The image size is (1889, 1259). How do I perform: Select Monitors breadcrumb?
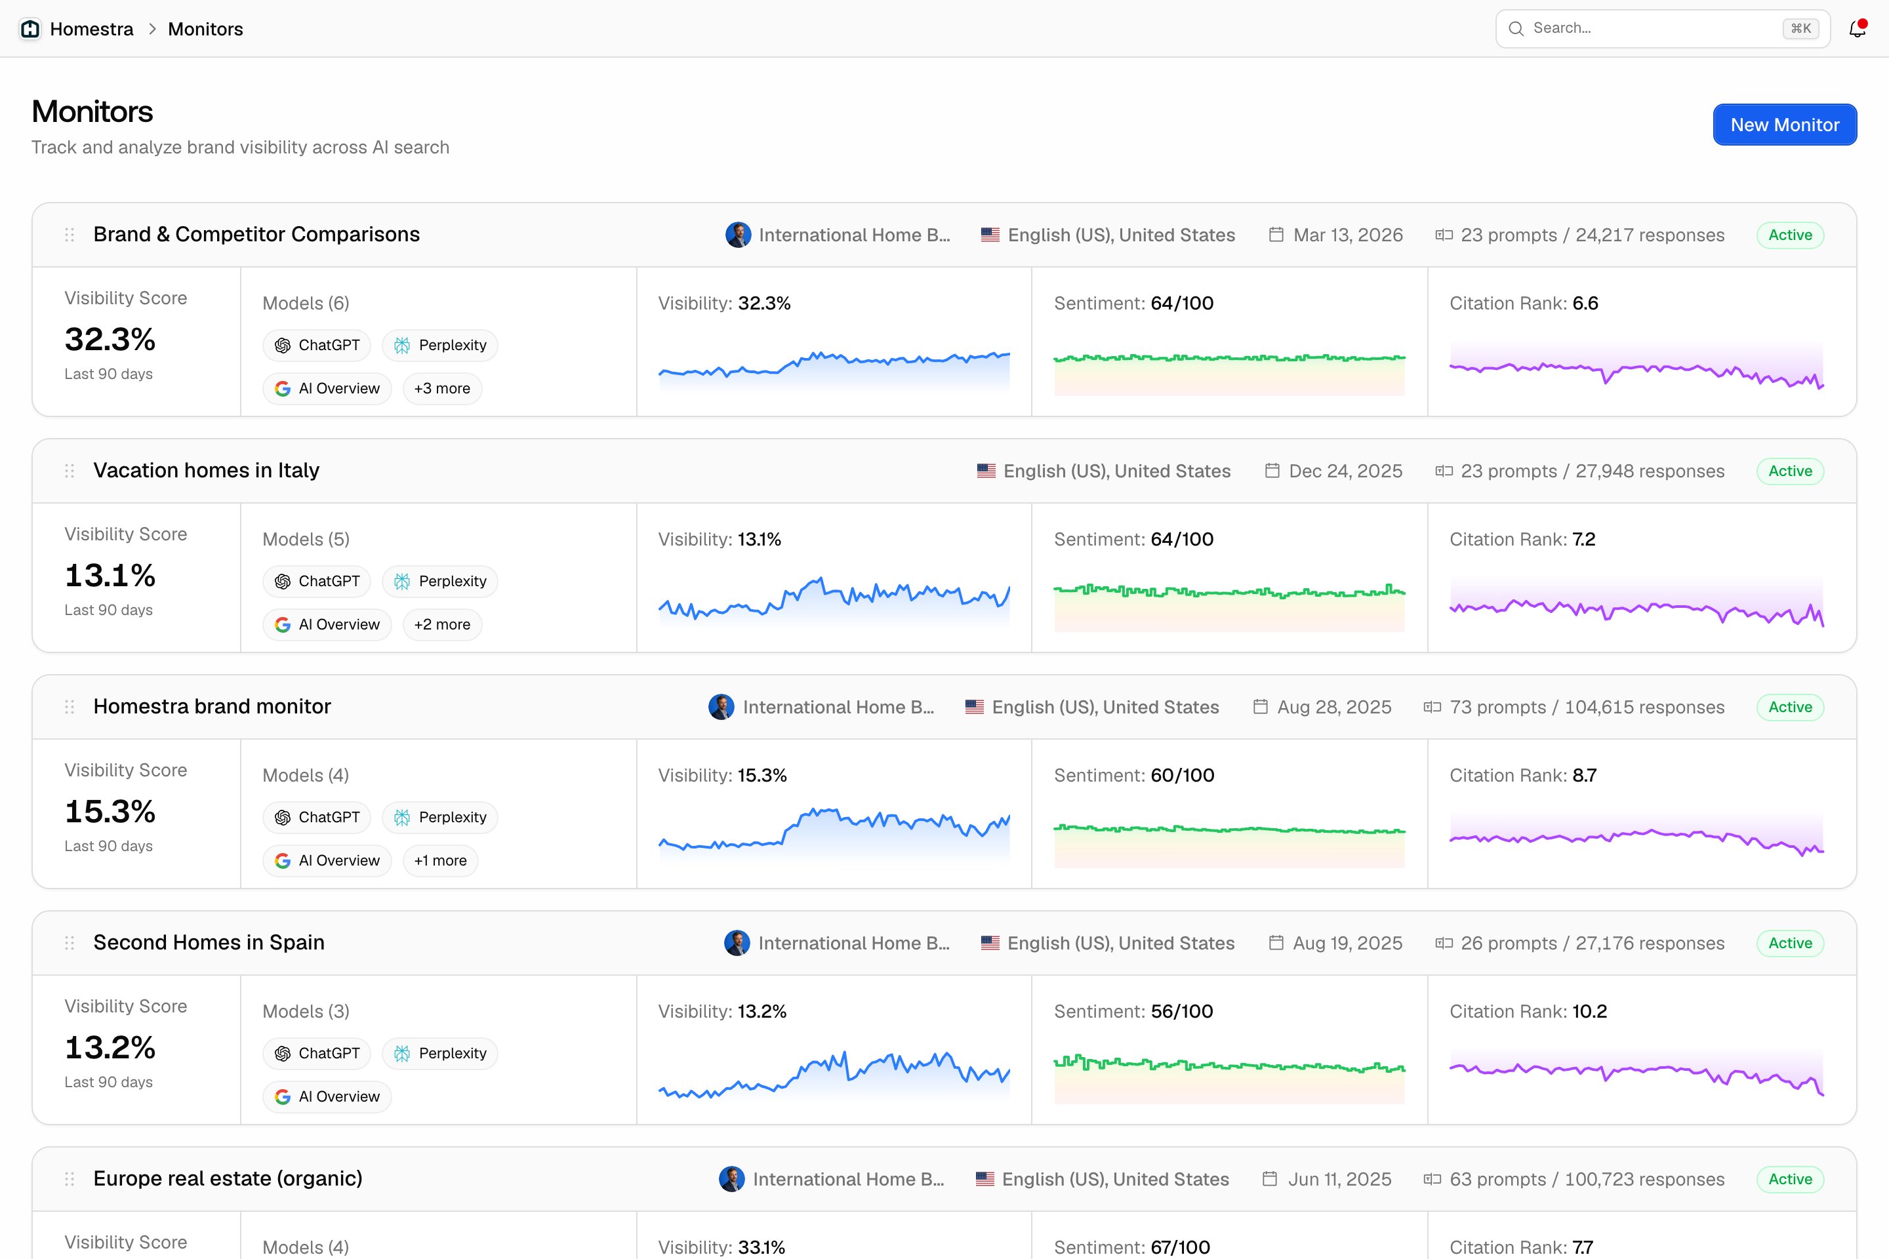pos(205,29)
